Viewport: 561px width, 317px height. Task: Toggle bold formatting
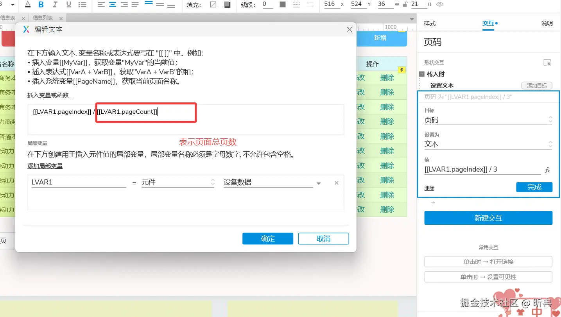(41, 5)
